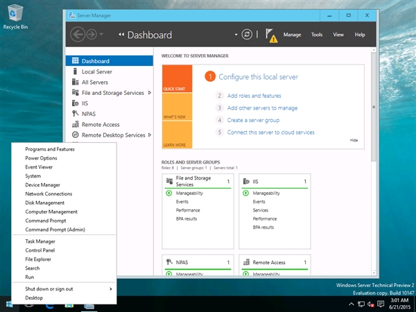The width and height of the screenshot is (416, 312).
Task: Open the Manage menu
Action: point(292,34)
